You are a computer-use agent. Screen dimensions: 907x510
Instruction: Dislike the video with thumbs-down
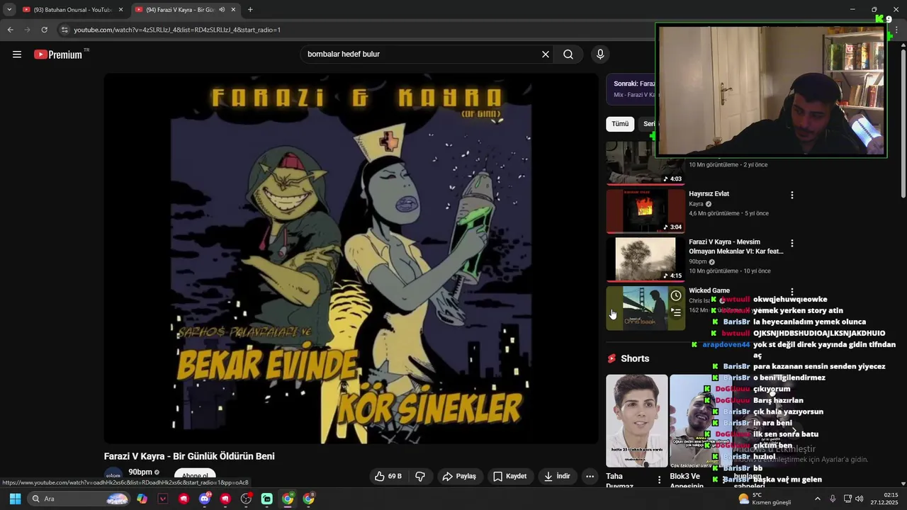tap(420, 476)
